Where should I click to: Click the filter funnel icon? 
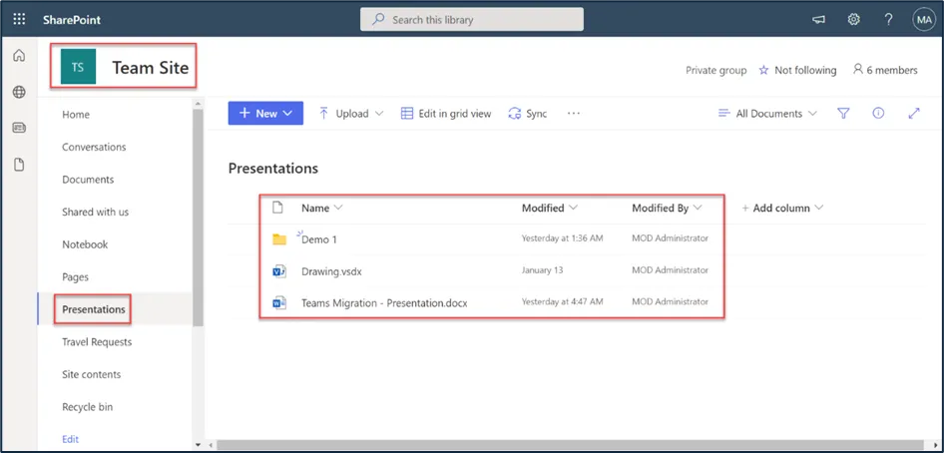click(843, 114)
